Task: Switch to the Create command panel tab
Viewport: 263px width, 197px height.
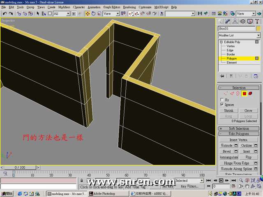Action: pos(220,21)
